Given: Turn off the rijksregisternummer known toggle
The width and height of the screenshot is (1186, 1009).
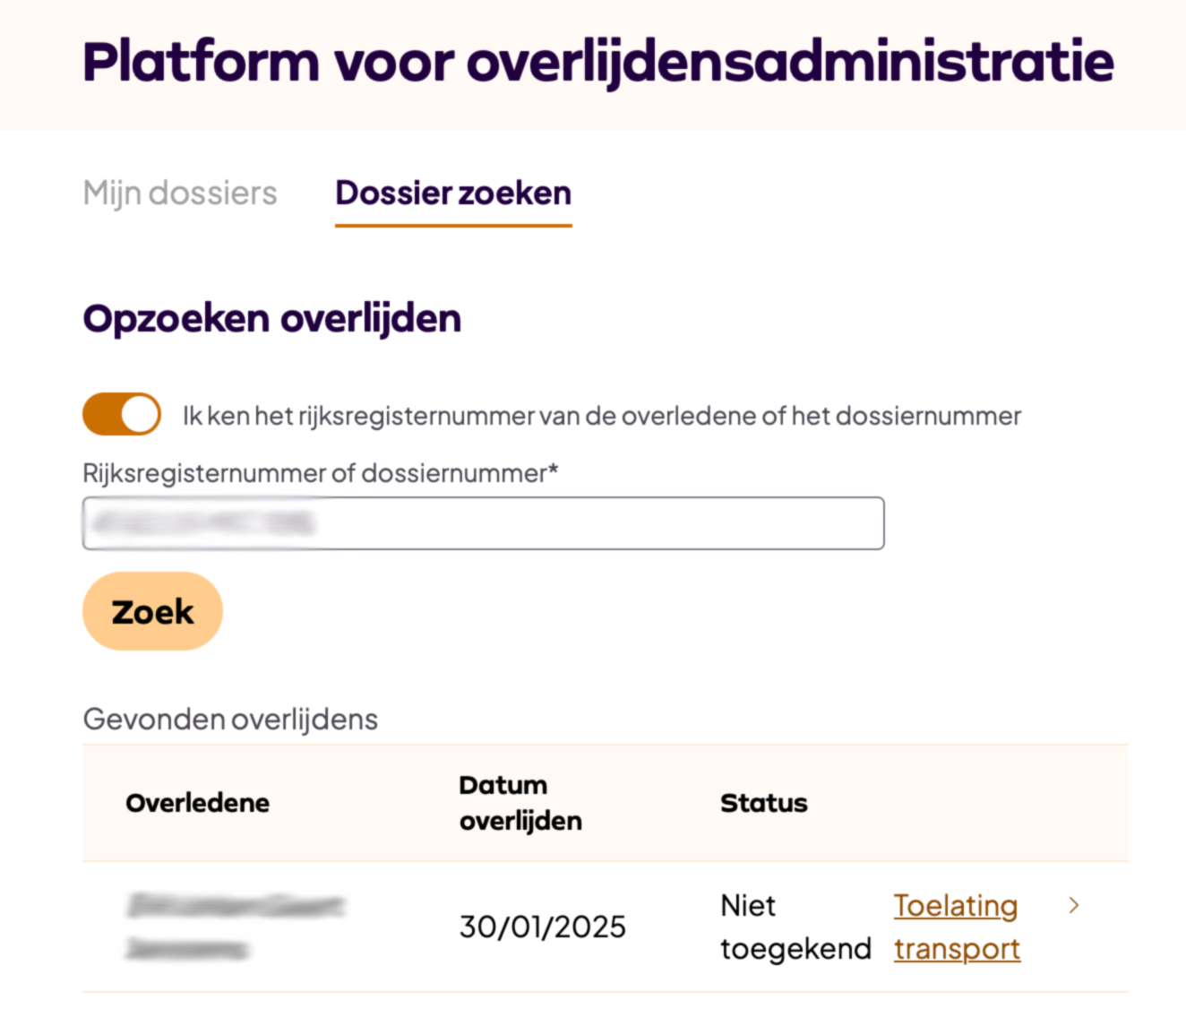Looking at the screenshot, I should (122, 415).
